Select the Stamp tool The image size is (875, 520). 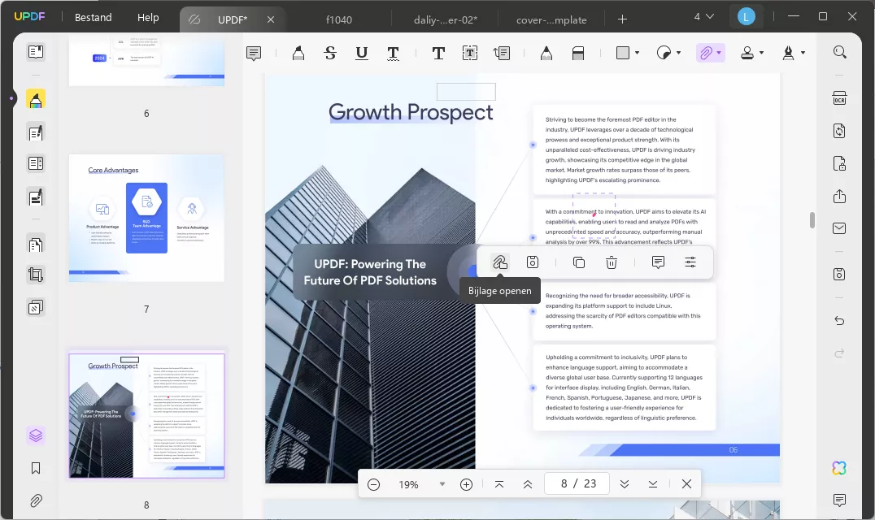click(x=747, y=53)
